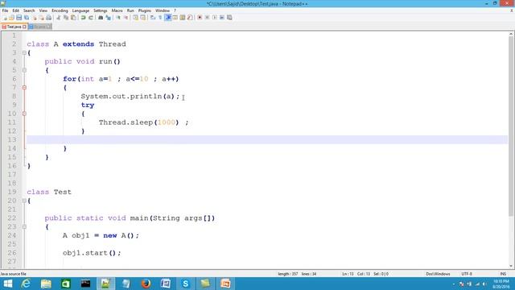Screen dimensions: 515x290
Task: Click the Stop Recording macro icon
Action: (208, 18)
